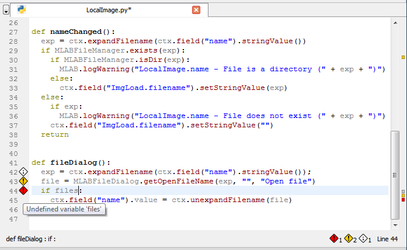Click line number 41 in the gutter
The width and height of the screenshot is (407, 250).
click(14, 162)
